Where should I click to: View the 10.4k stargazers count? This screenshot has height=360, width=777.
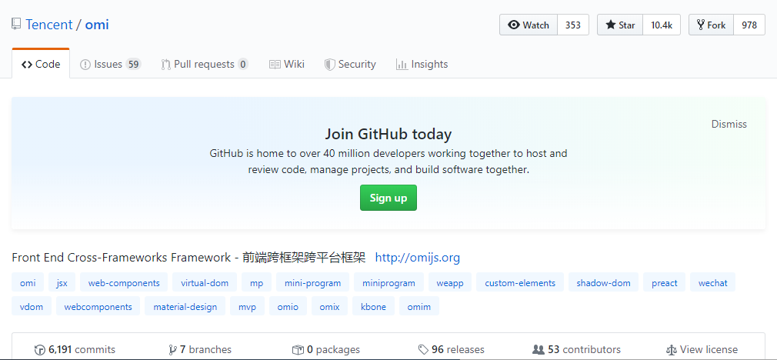point(662,25)
